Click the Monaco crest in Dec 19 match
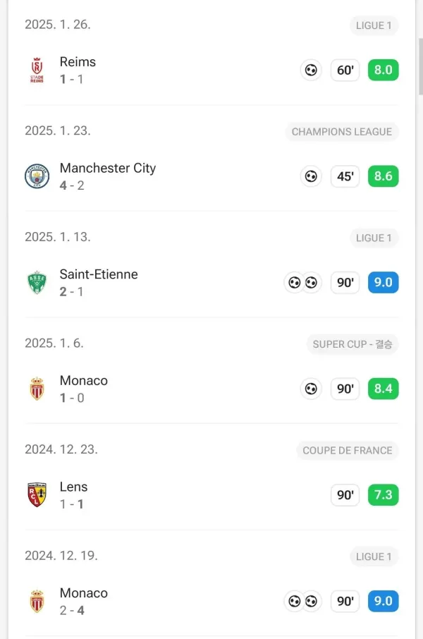 [x=37, y=602]
